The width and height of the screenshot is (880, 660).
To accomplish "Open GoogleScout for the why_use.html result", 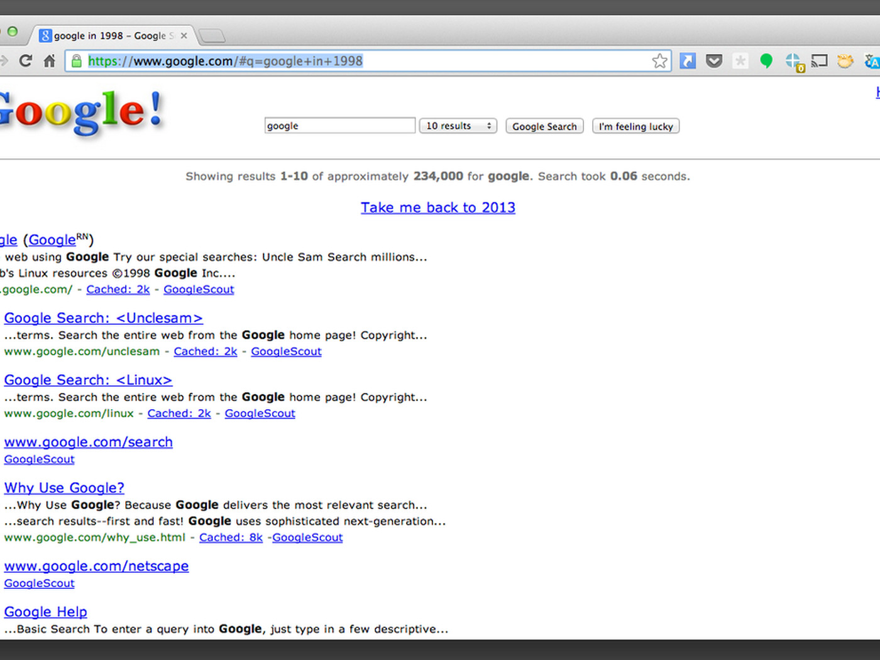I will 307,537.
